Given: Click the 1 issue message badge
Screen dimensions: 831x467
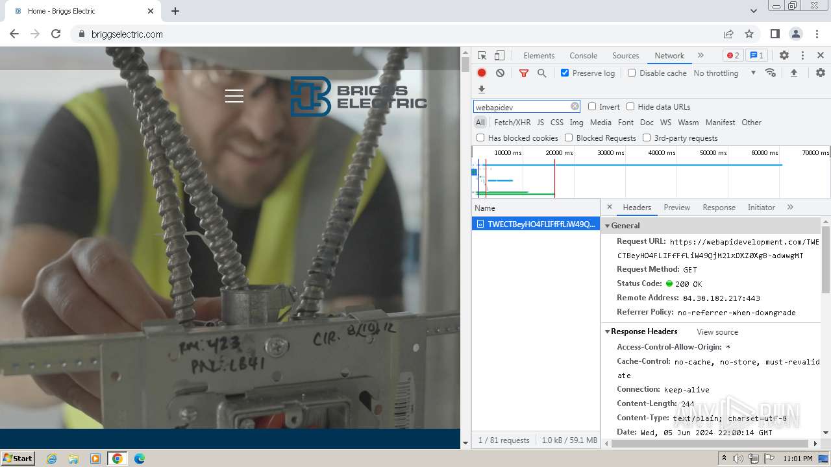Looking at the screenshot, I should pyautogui.click(x=756, y=55).
